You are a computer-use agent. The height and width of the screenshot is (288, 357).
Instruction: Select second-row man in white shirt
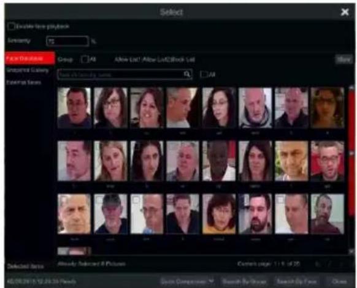(219, 161)
